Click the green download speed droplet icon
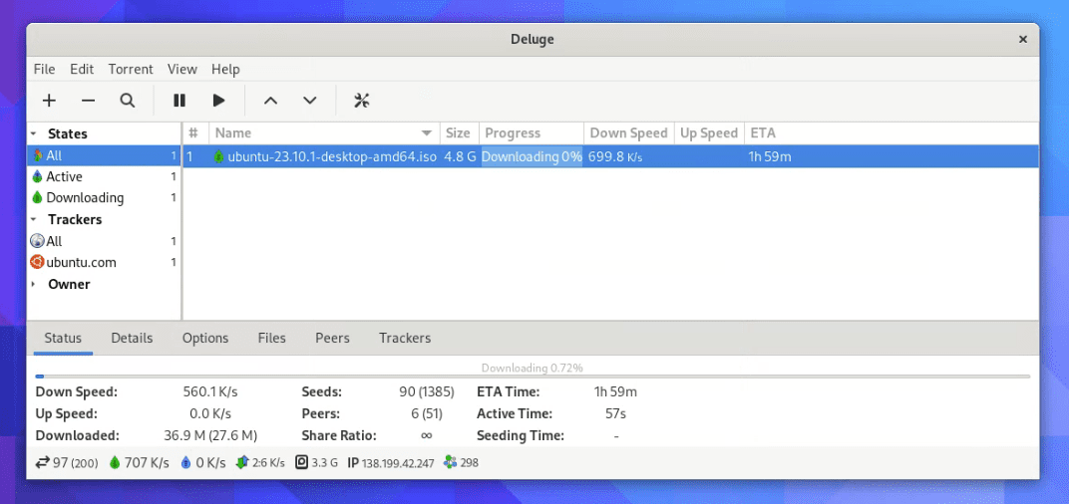1069x504 pixels. tap(115, 462)
